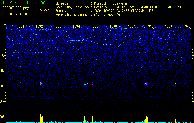The height and width of the screenshot is (123, 194).
Task: Click the meteor echo just before 1335
Action: click(85, 85)
